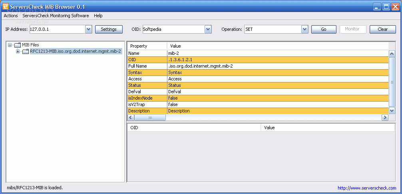
Task: Select the Access property label
Action: pos(147,79)
